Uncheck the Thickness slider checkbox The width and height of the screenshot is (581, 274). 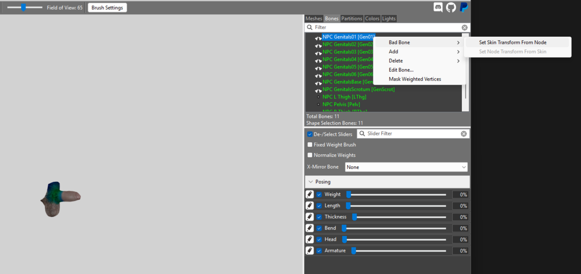pyautogui.click(x=319, y=217)
